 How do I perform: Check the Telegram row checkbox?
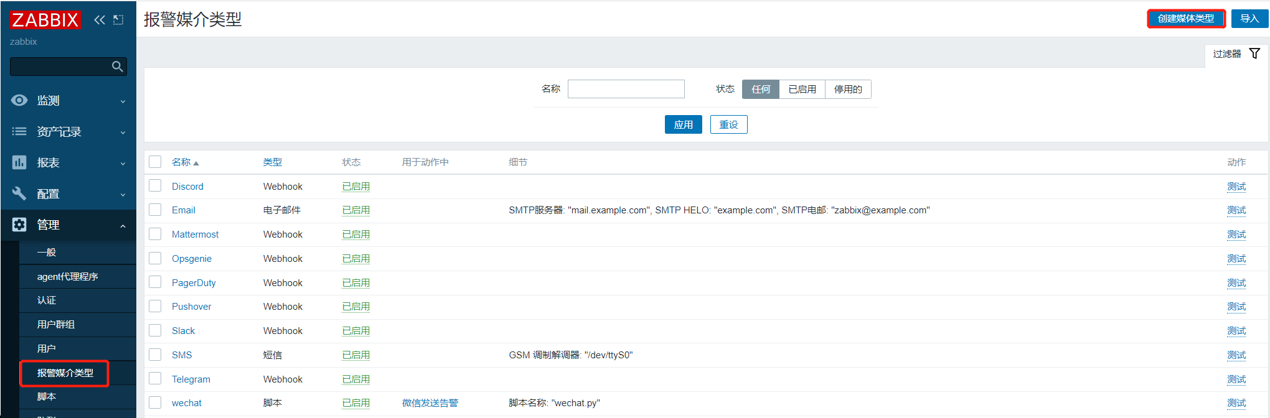pyautogui.click(x=155, y=379)
